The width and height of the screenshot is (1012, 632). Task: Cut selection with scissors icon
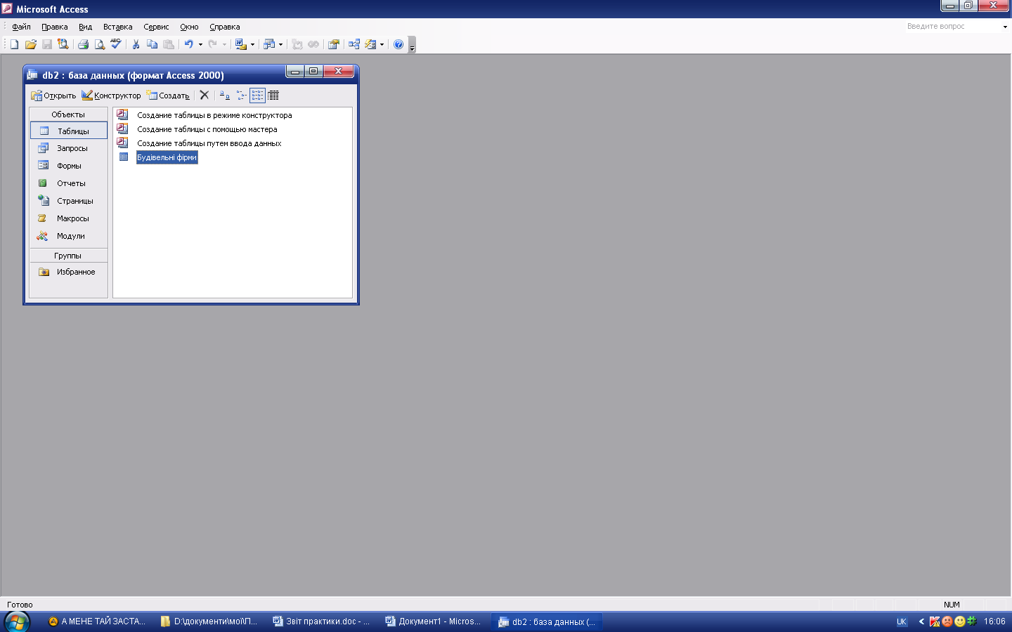pyautogui.click(x=136, y=44)
